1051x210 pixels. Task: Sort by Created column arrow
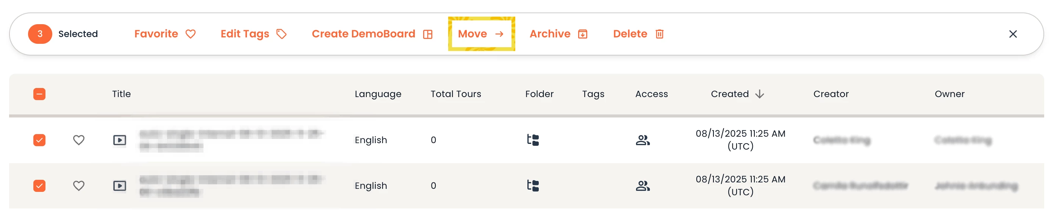(x=759, y=94)
